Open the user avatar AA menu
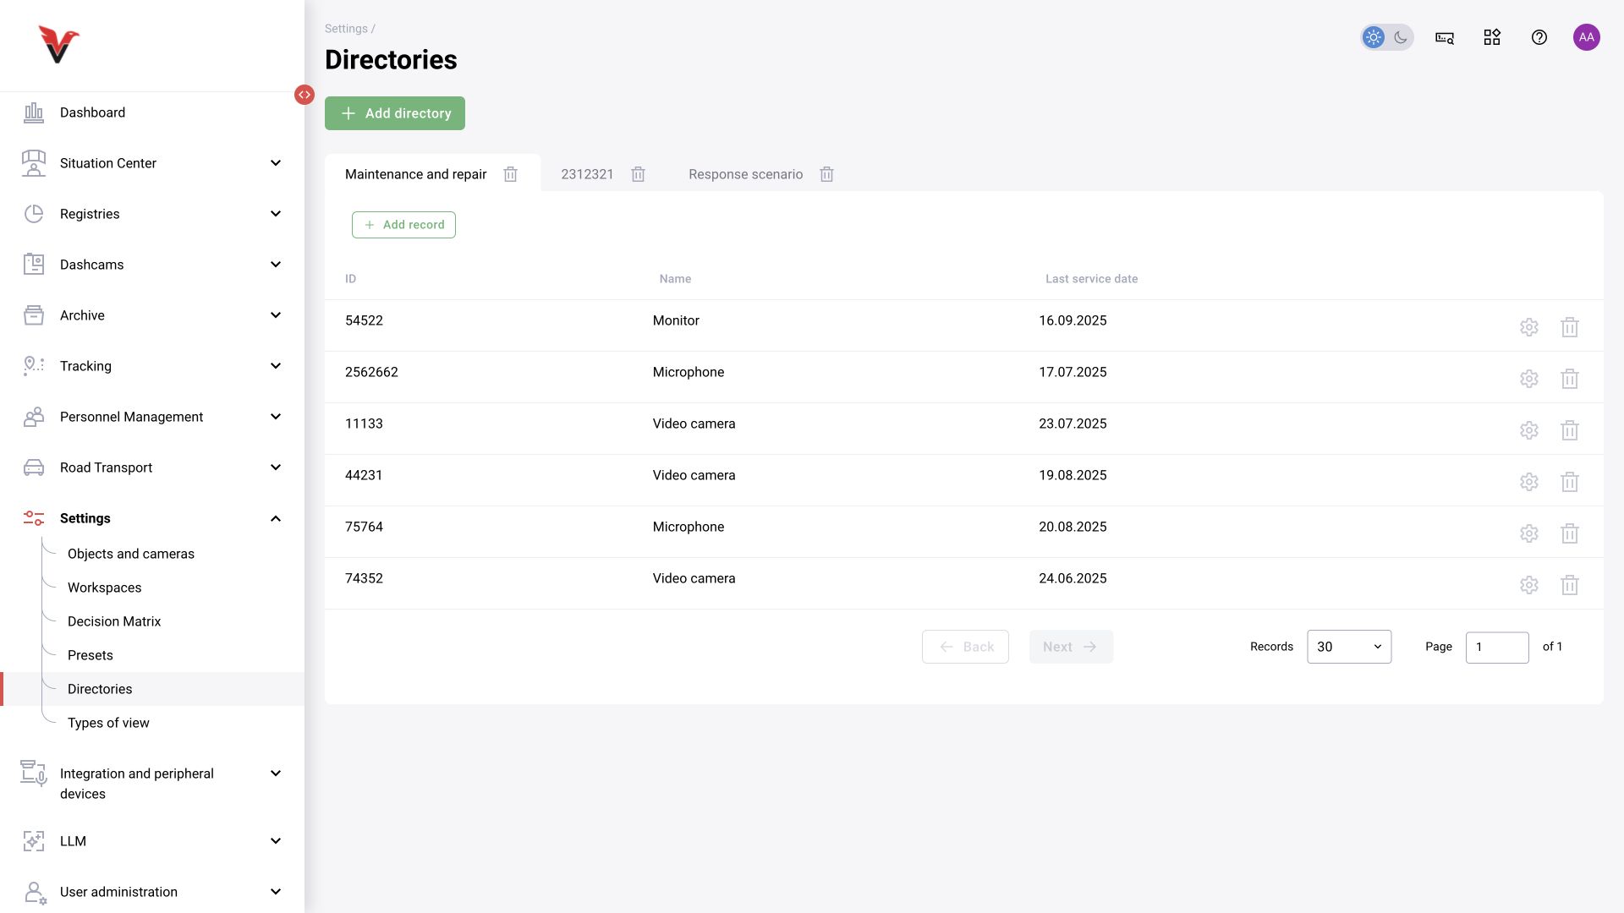 pos(1586,37)
